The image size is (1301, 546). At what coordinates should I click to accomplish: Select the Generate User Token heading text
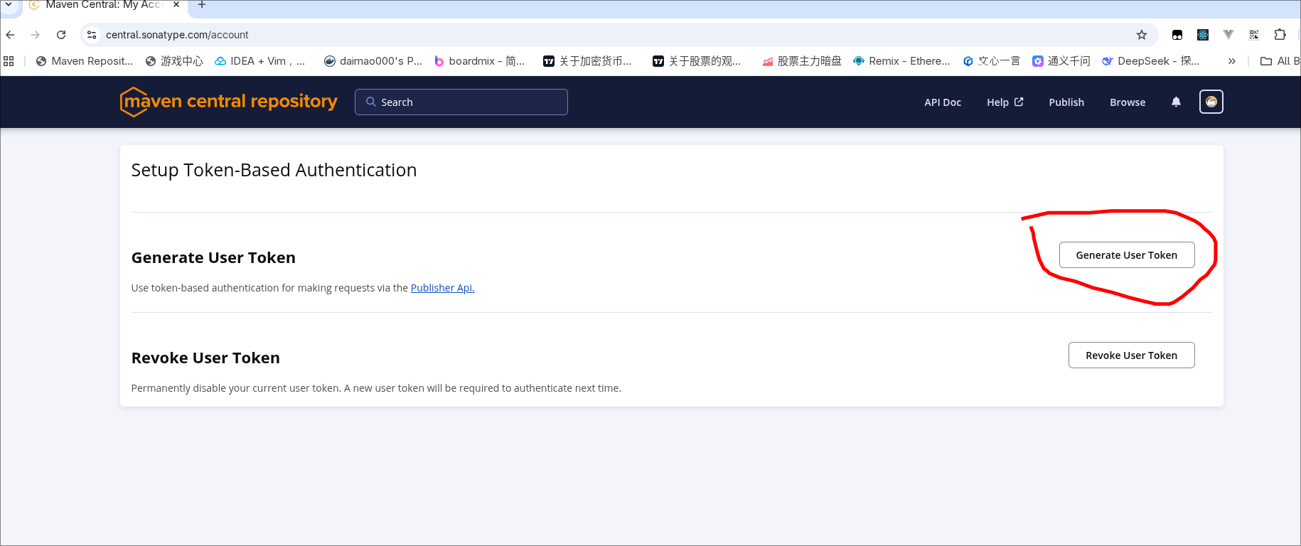click(x=213, y=258)
